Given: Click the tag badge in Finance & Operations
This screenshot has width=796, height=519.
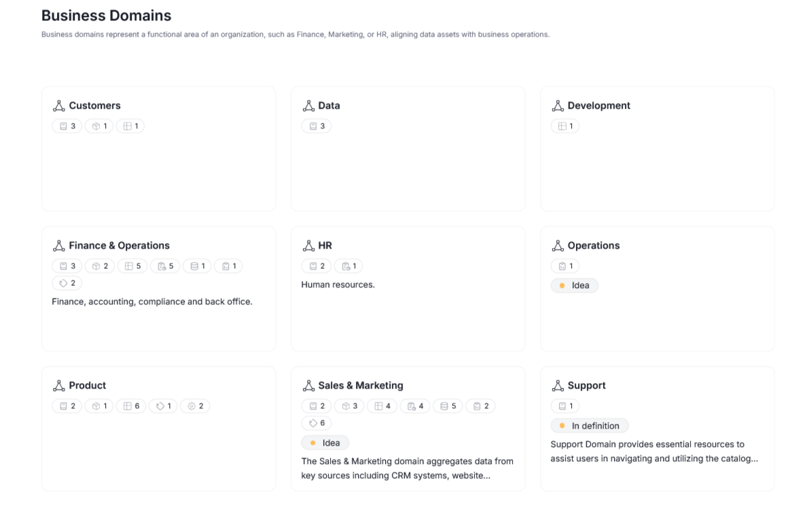Looking at the screenshot, I should pos(67,283).
